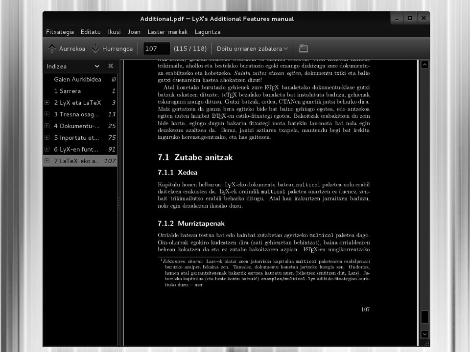Select 5 Inportatu et... index row
This screenshot has height=352, width=470.
pos(80,138)
